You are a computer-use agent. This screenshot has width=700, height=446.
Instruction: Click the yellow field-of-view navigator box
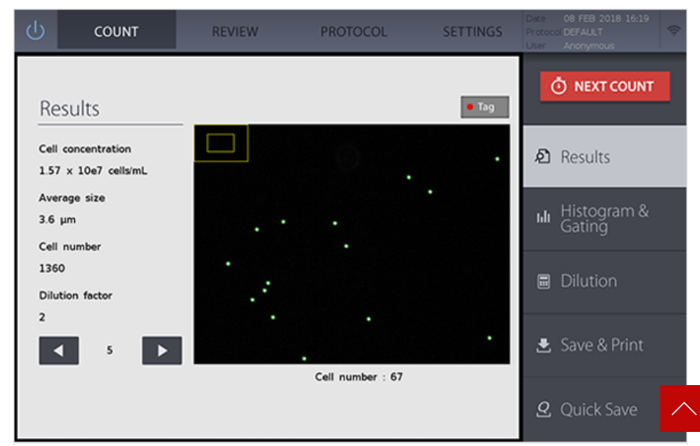[x=221, y=143]
